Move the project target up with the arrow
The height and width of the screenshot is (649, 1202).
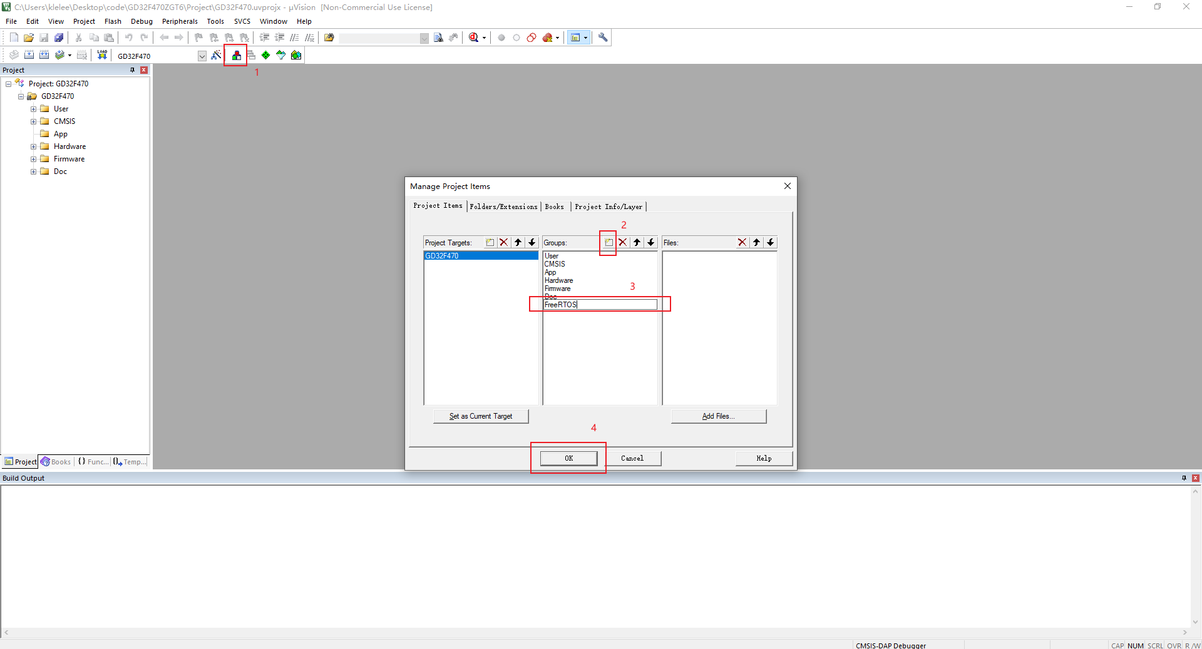(518, 243)
